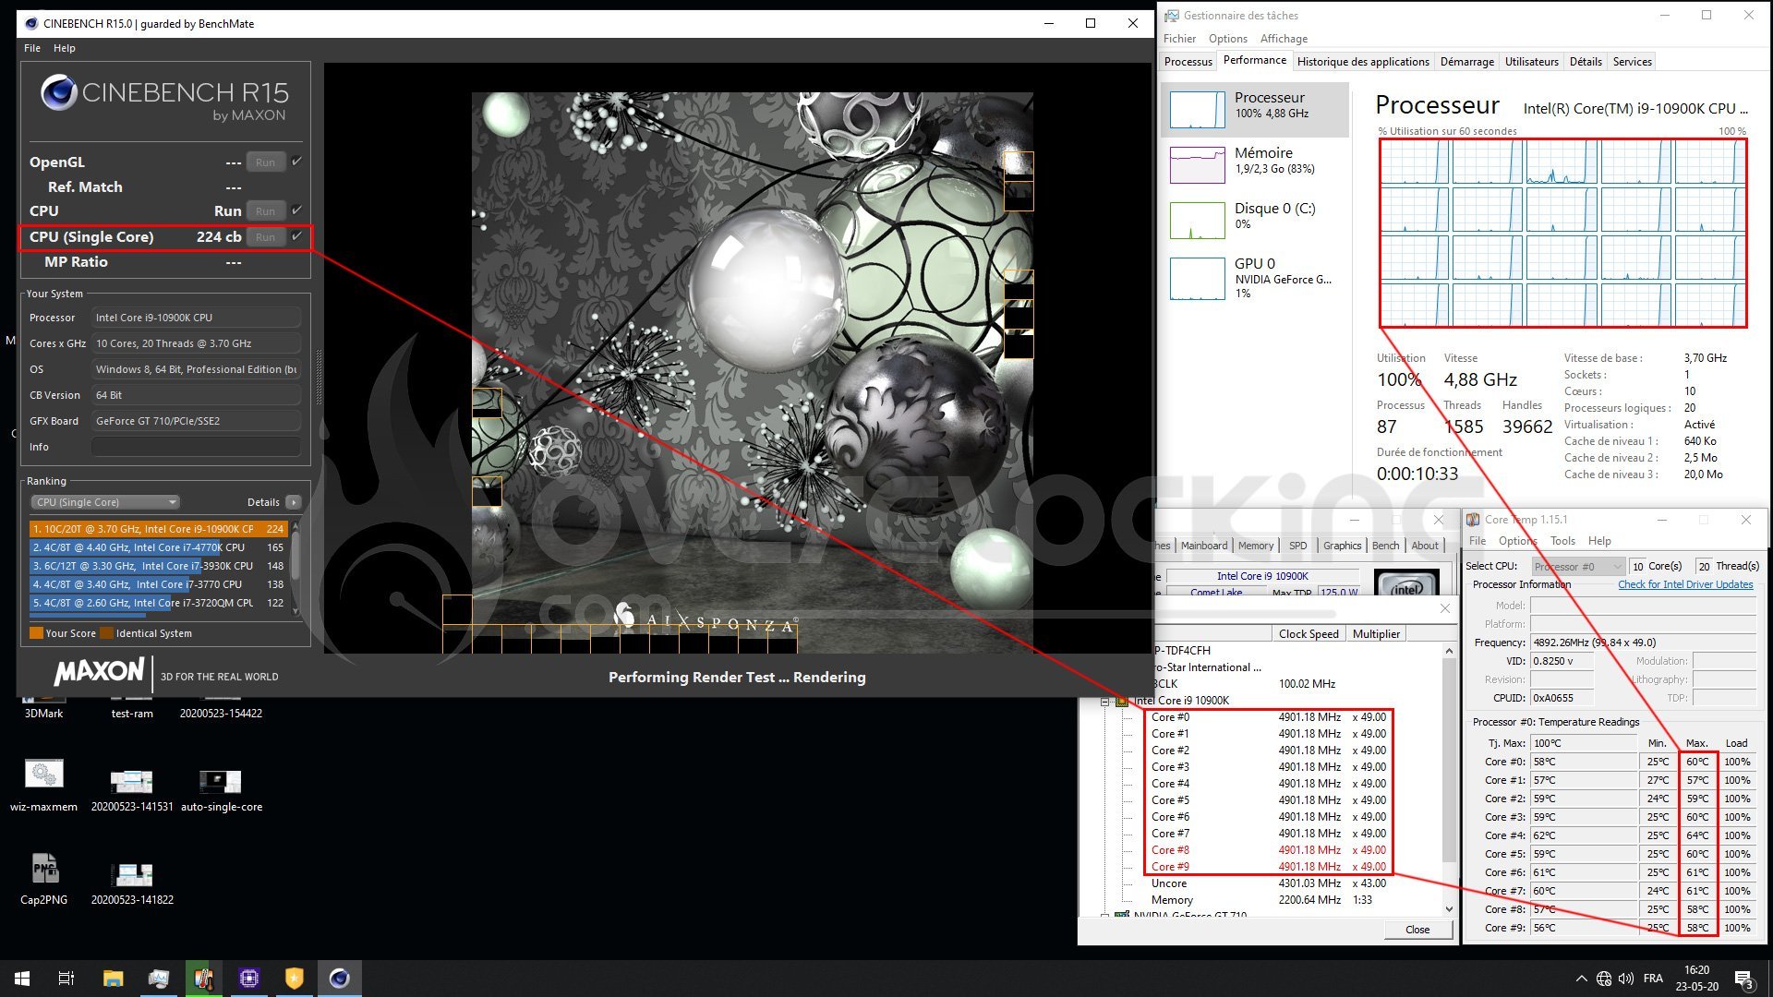Viewport: 1773px width, 997px height.
Task: Select GPU 0 in performance sidebar
Action: (x=1255, y=278)
